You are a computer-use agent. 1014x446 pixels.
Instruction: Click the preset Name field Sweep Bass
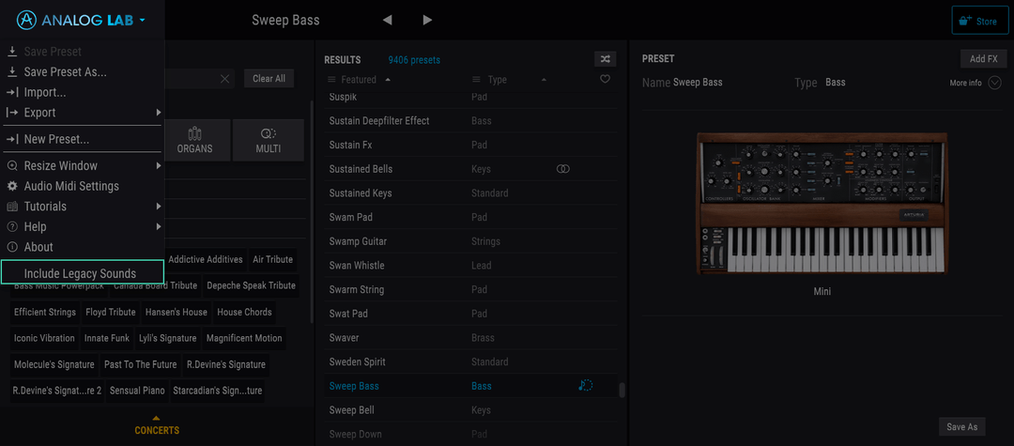698,82
